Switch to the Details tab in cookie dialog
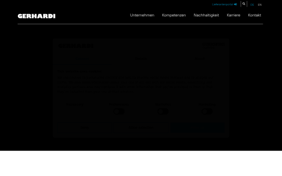The width and height of the screenshot is (282, 176). click(141, 59)
